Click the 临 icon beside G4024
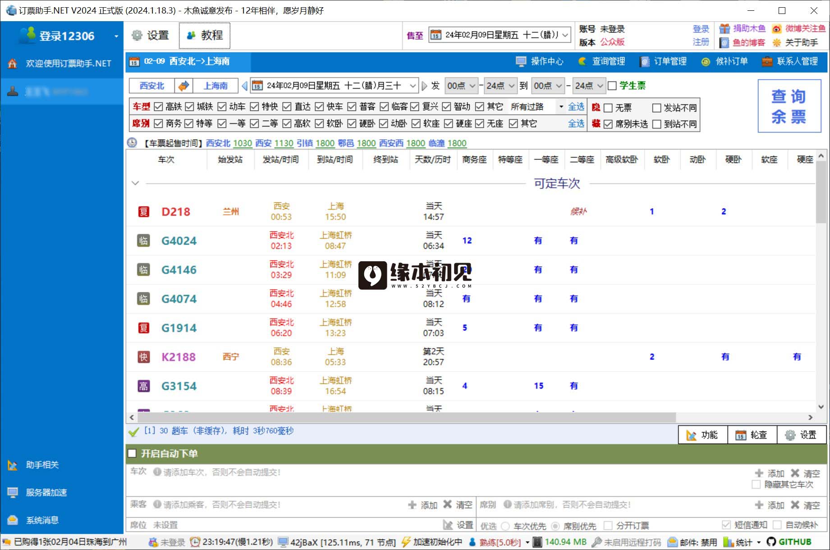 pyautogui.click(x=143, y=241)
